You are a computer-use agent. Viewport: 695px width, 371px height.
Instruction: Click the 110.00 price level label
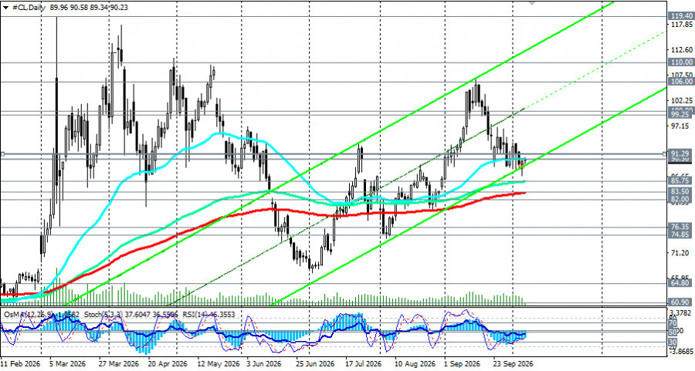pyautogui.click(x=681, y=62)
